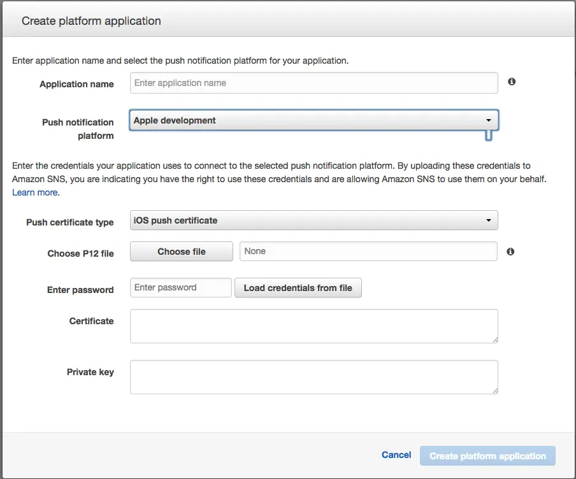Click the Enter password field
576x479 pixels.
coord(180,288)
